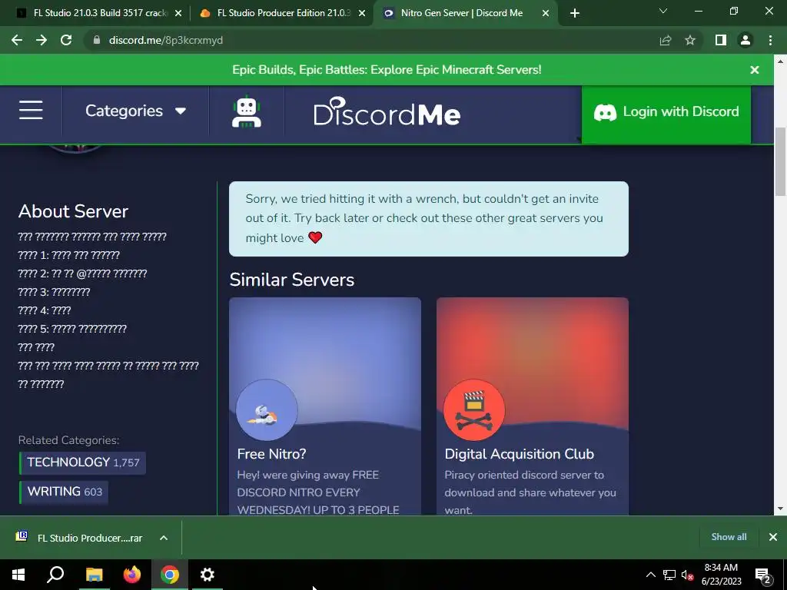Show hidden system tray icons
This screenshot has width=787, height=590.
(650, 575)
